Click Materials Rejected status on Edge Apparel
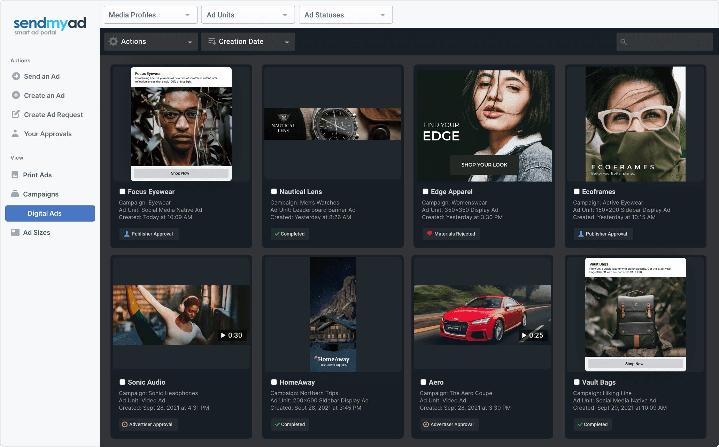Viewport: 719px width, 447px height. [x=451, y=234]
